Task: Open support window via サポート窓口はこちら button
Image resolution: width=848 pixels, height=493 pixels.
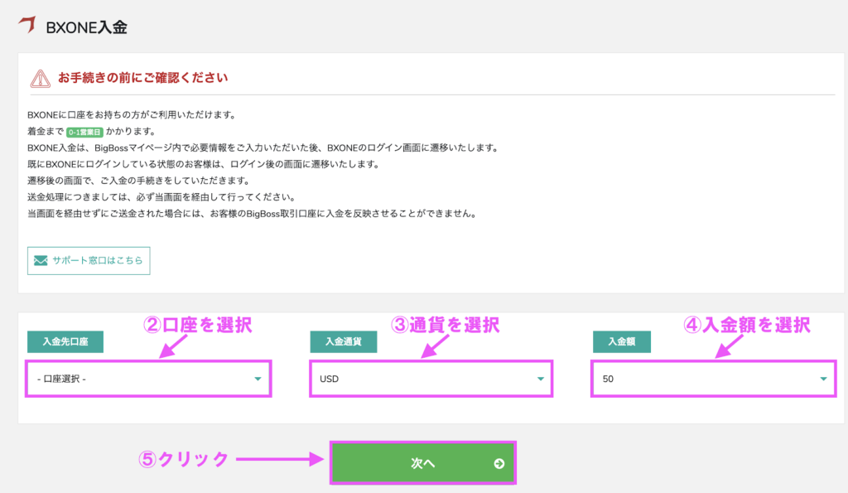Action: [89, 261]
